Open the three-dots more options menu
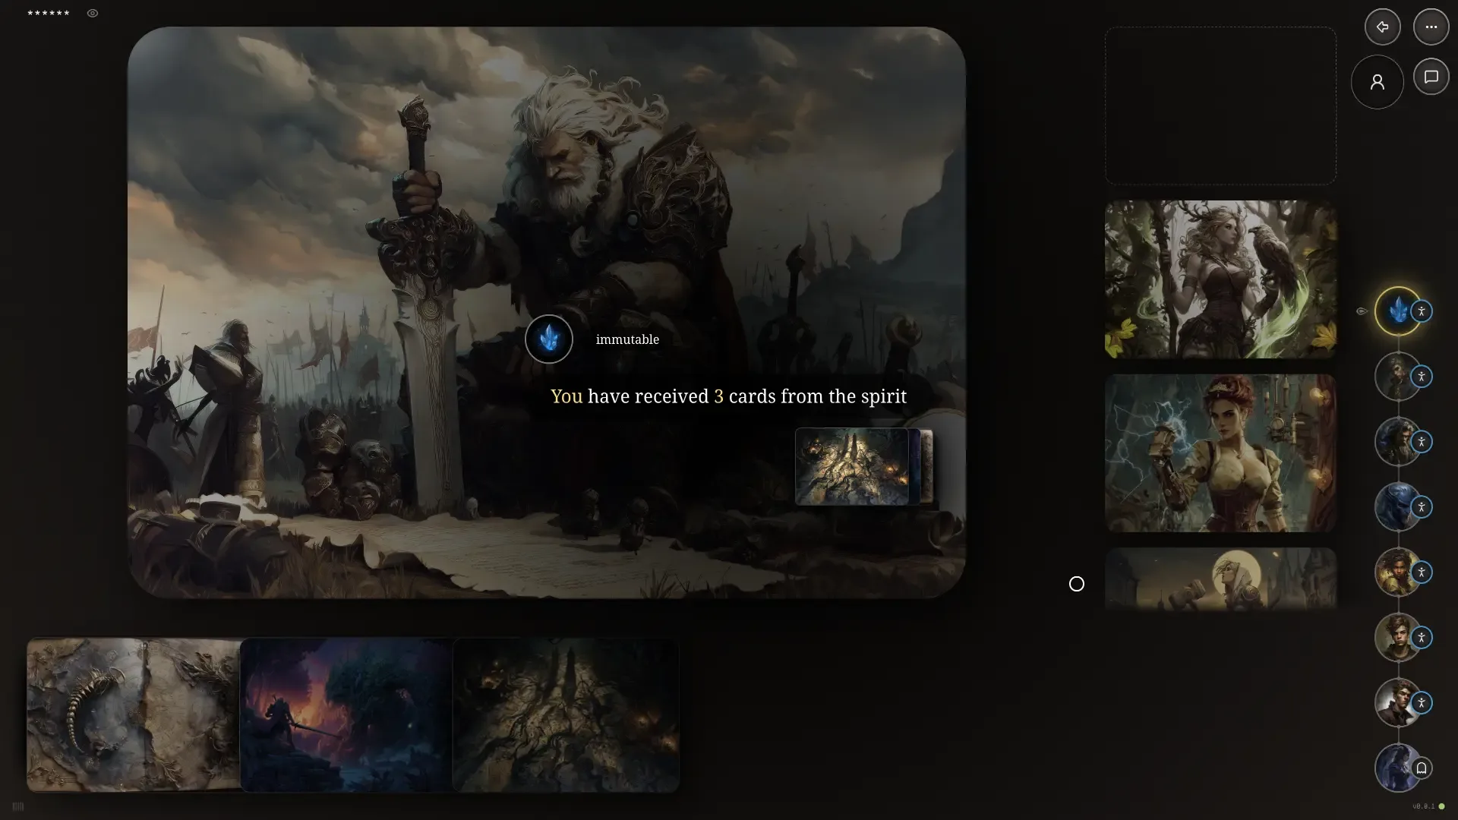Image resolution: width=1458 pixels, height=820 pixels. point(1431,27)
